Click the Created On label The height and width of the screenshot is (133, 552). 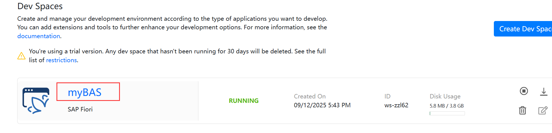click(x=310, y=96)
